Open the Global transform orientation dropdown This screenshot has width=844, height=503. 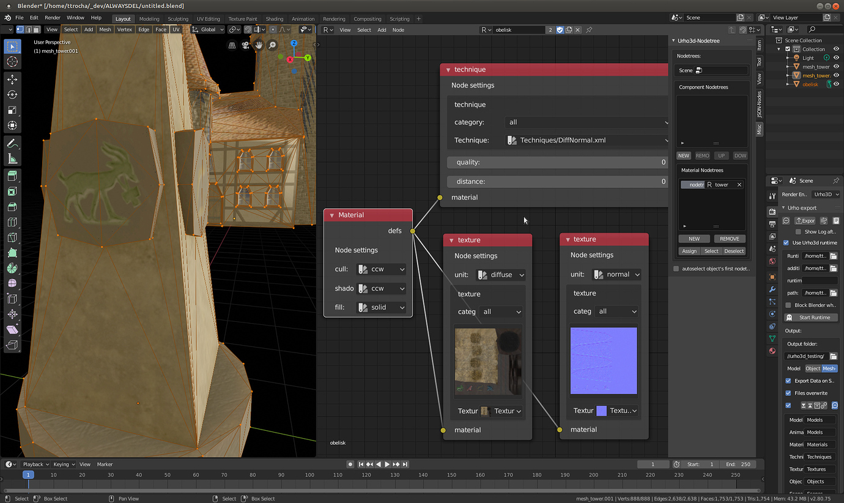click(208, 29)
